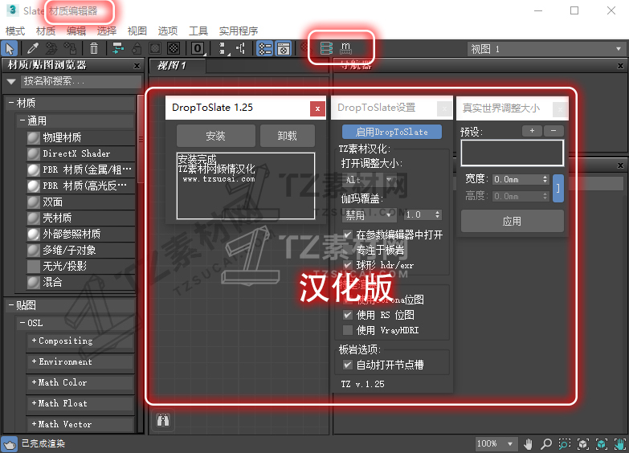Click the 应用 apply button
This screenshot has width=629, height=453.
[x=512, y=221]
